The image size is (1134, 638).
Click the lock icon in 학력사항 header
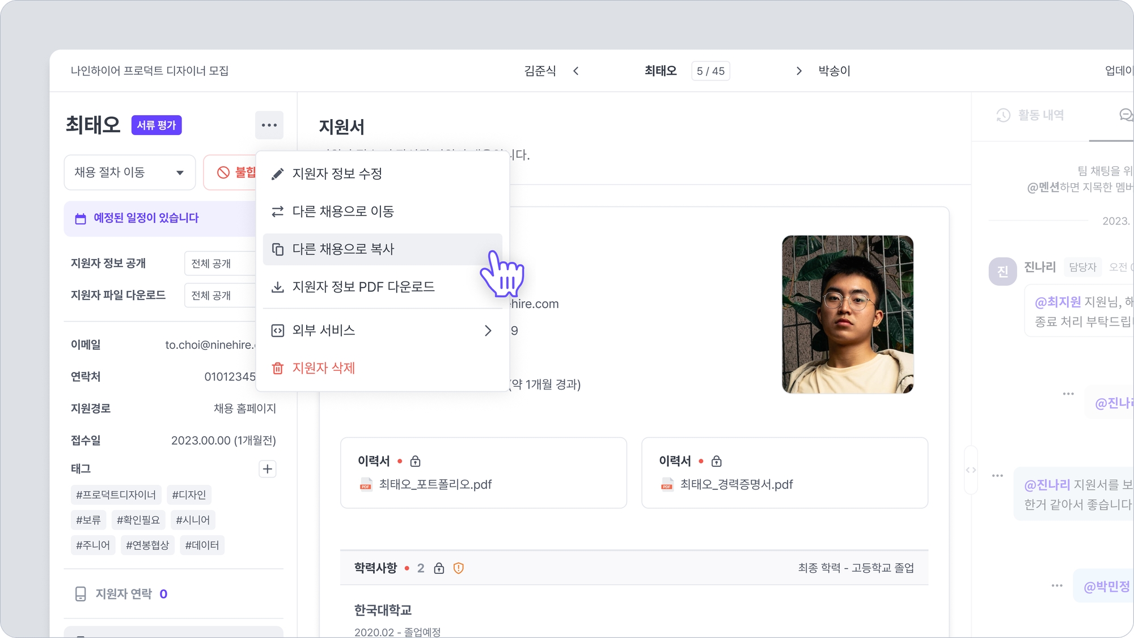[x=439, y=568]
